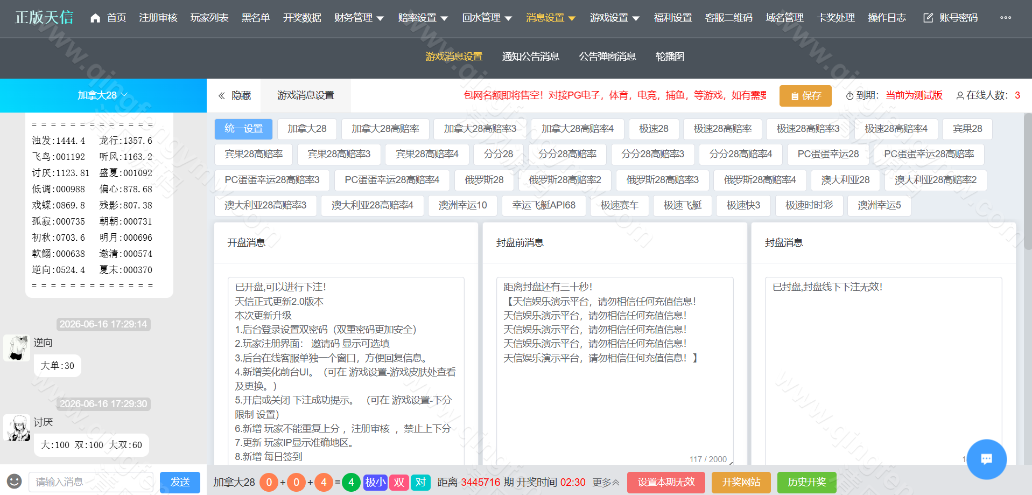Expand the 赔率设置 dropdown menu
Viewport: 1032px width, 495px height.
click(423, 18)
